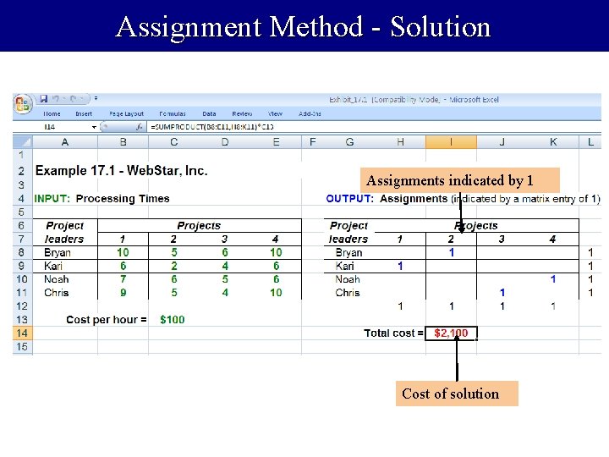The width and height of the screenshot is (609, 457).
Task: Open the Home ribbon tab
Action: pos(52,114)
